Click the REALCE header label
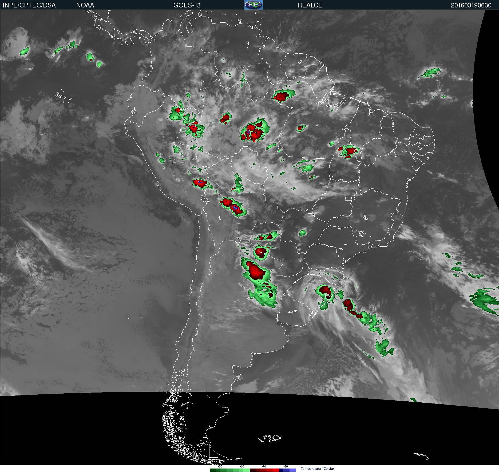 click(310, 5)
